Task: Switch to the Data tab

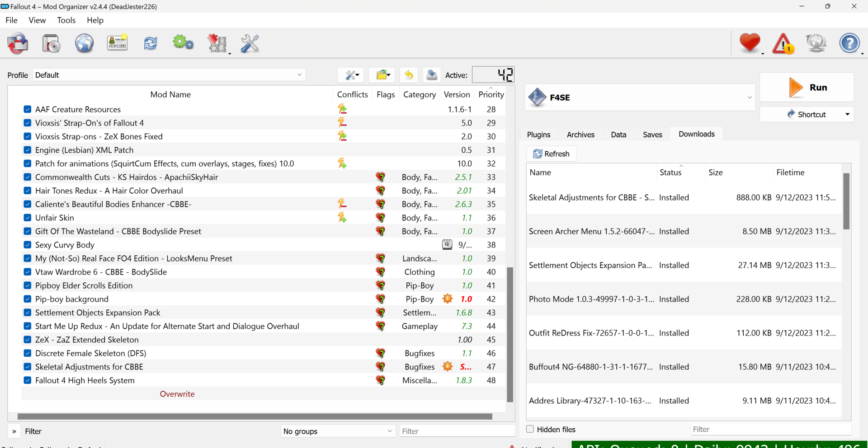Action: [618, 135]
